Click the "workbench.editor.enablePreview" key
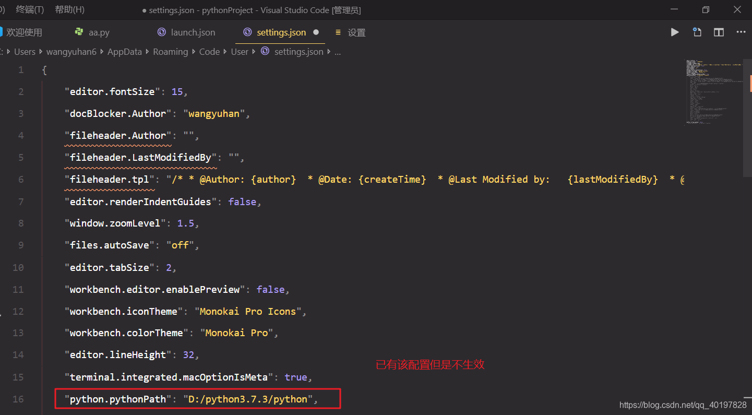Viewport: 752px width, 415px height. point(155,289)
